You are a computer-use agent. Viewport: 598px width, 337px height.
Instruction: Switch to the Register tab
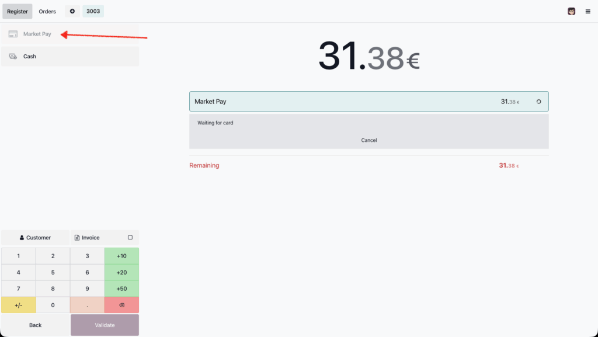click(18, 12)
